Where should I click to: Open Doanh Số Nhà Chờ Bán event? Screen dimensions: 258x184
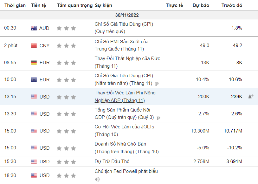coord(126,148)
